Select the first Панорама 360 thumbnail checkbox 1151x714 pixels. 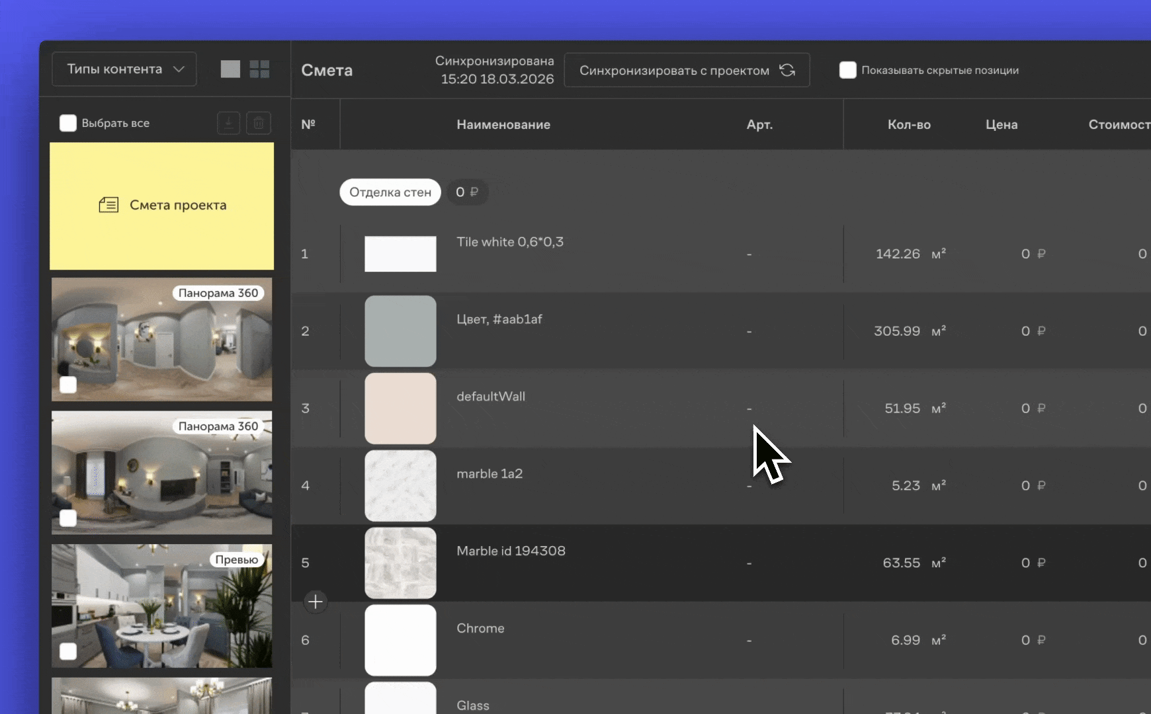tap(68, 385)
